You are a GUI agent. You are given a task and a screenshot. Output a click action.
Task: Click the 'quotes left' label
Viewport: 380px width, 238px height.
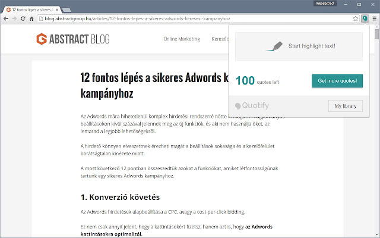(x=268, y=82)
